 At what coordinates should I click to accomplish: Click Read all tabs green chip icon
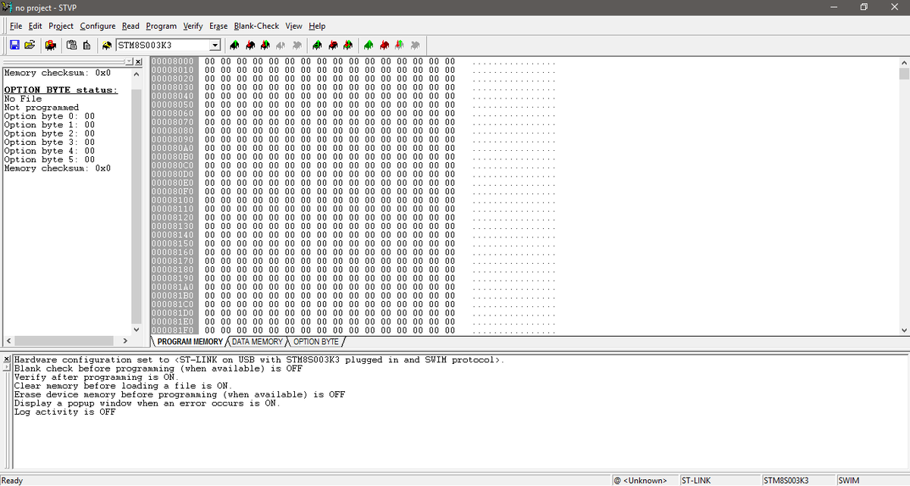tap(317, 45)
